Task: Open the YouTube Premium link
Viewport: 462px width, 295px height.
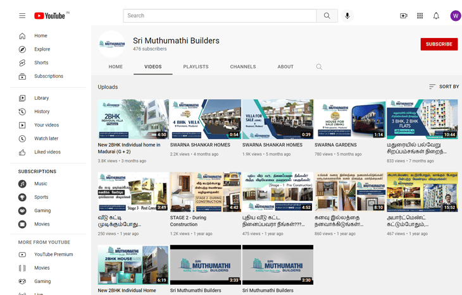Action: 54,255
